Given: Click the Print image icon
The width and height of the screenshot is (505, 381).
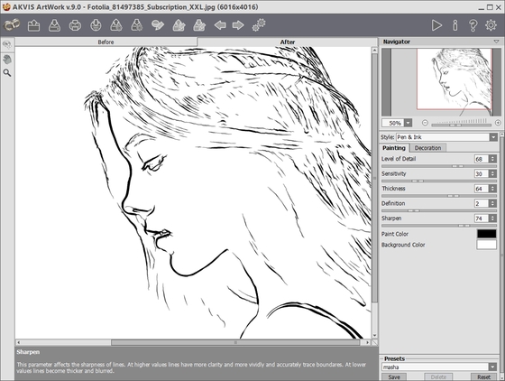Looking at the screenshot, I should click(75, 25).
